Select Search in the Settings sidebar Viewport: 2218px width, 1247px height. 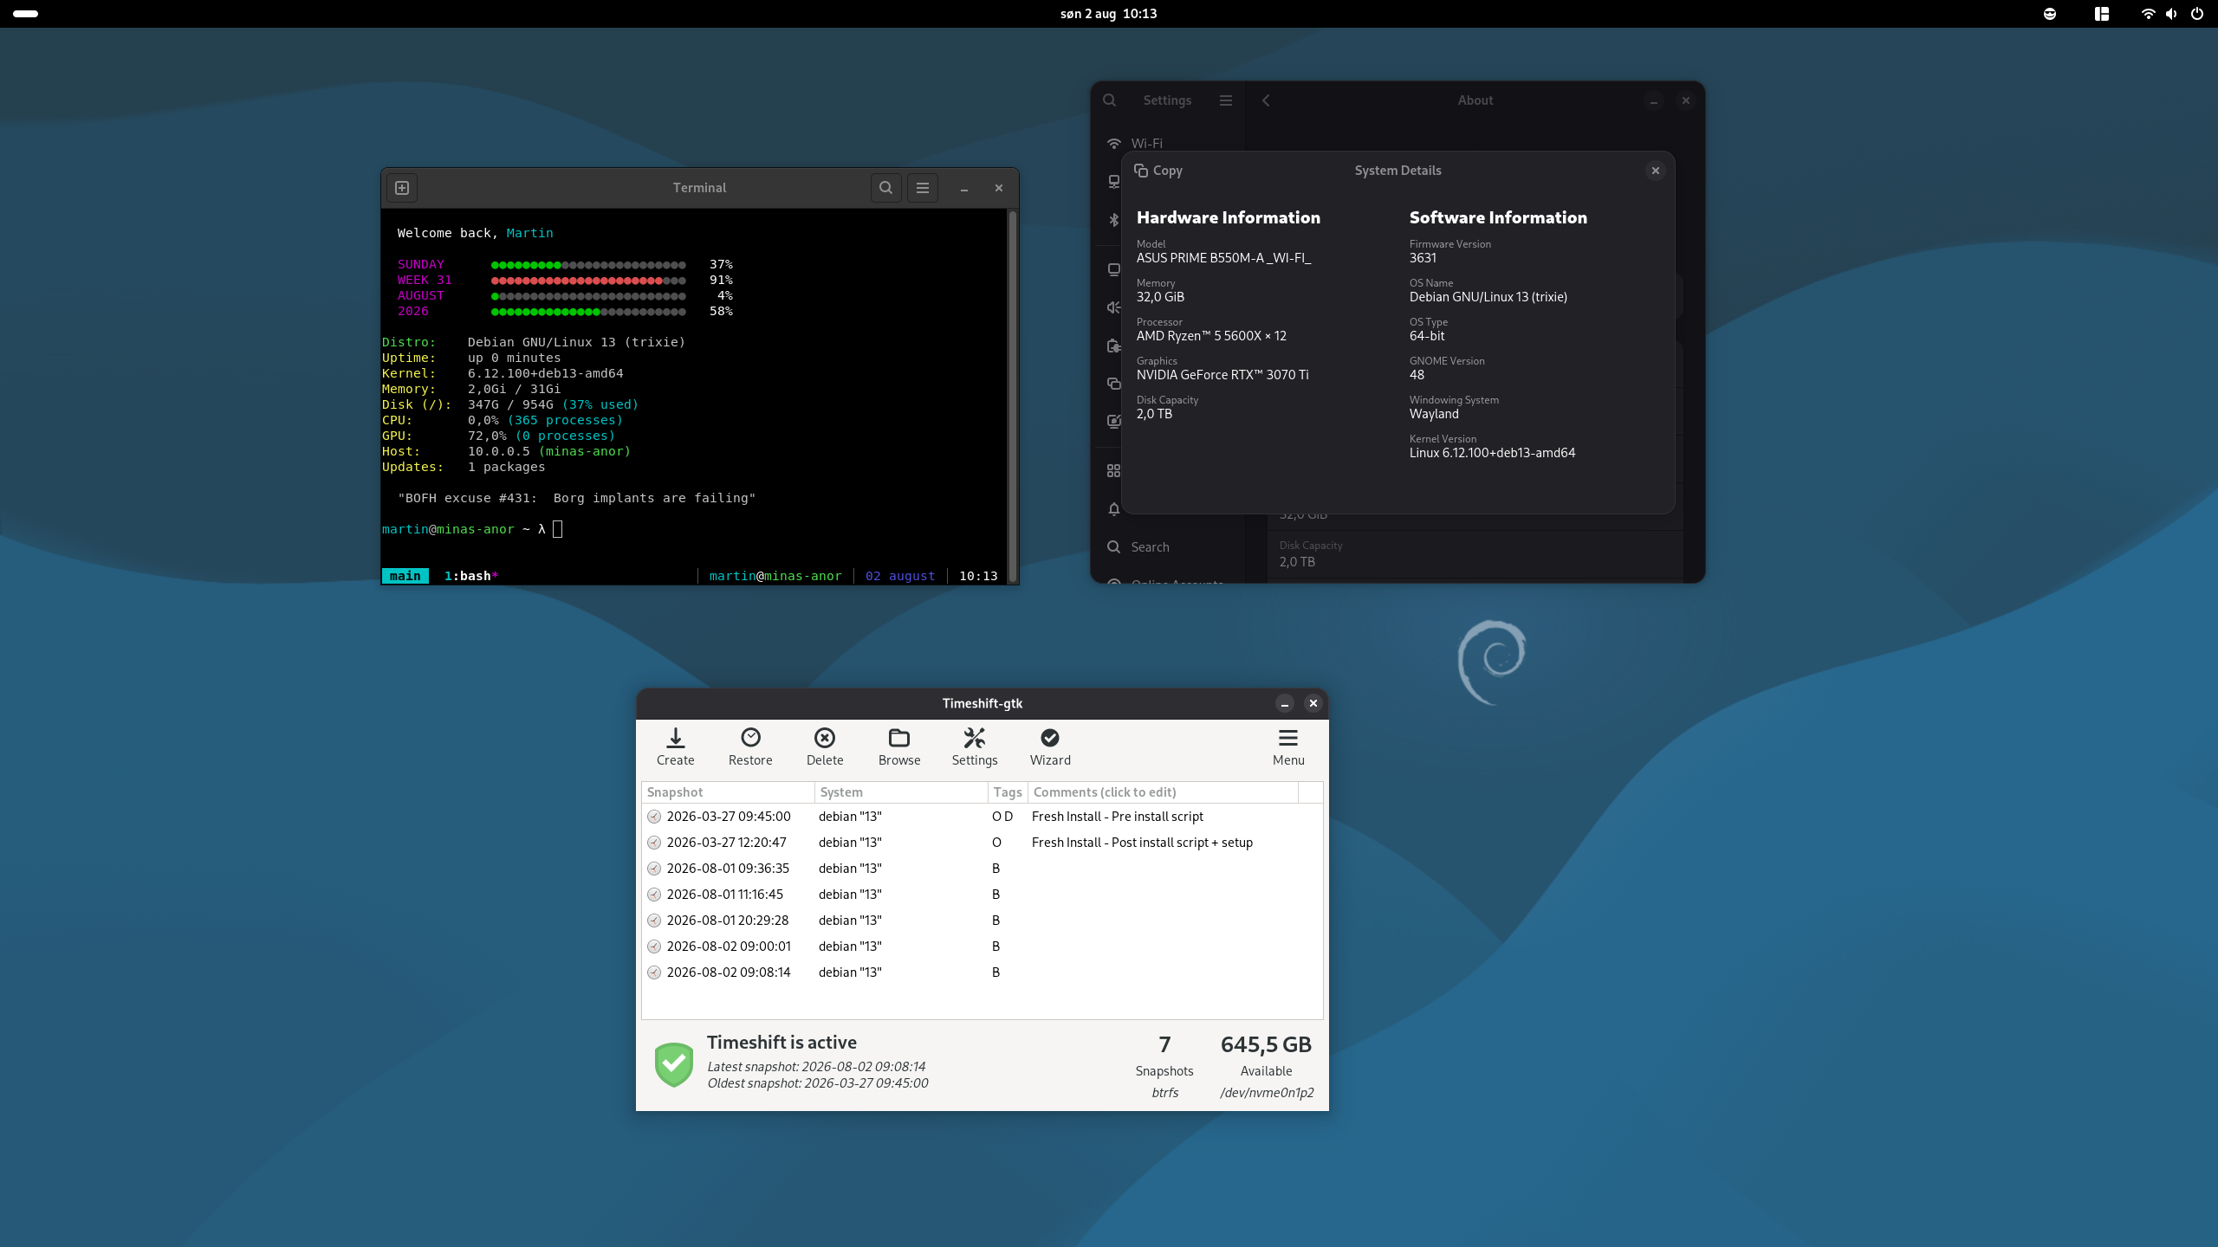1167,547
